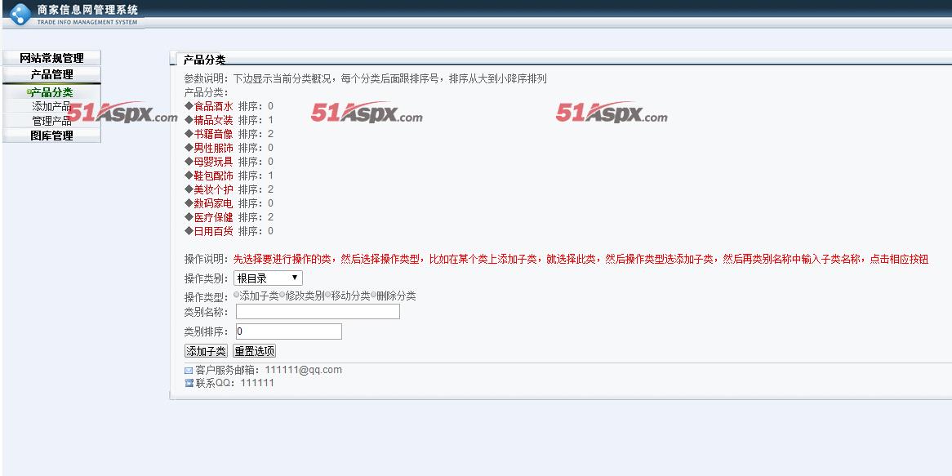This screenshot has height=476, width=952.
Task: Click the email envelope icon
Action: pos(189,371)
